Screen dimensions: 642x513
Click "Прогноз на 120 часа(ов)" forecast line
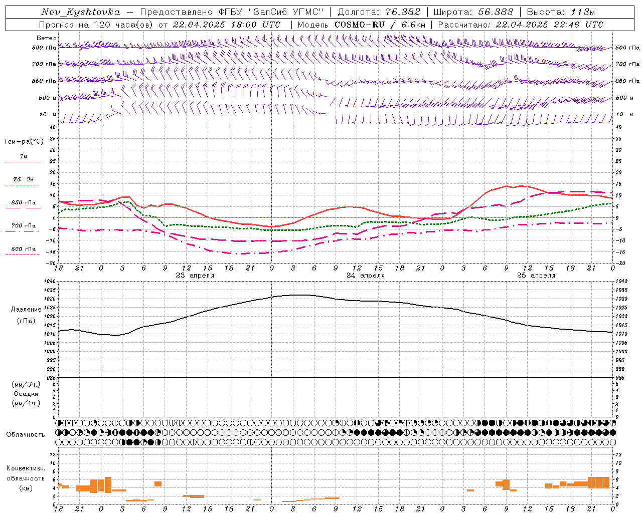tap(97, 25)
